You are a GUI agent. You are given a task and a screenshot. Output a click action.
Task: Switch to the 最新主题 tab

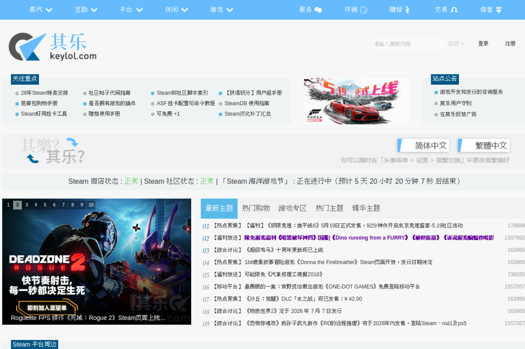219,208
